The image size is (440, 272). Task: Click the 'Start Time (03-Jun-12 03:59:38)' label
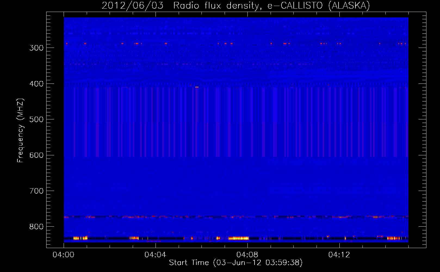pos(236,263)
